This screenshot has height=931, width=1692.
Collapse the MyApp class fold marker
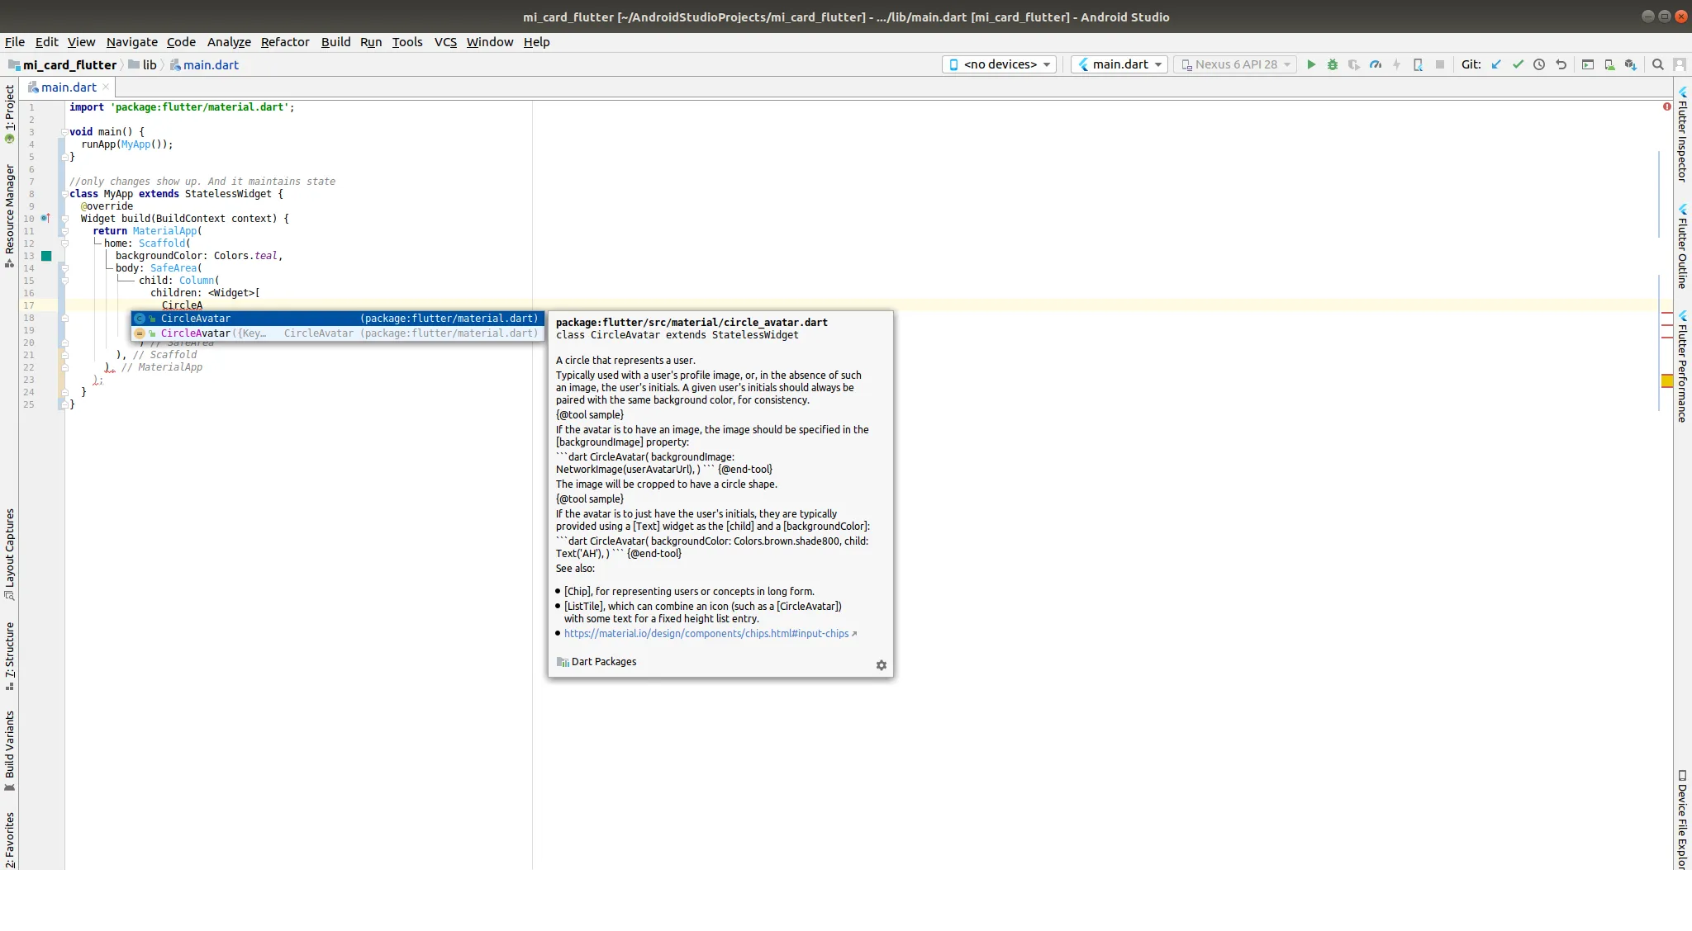pos(64,194)
